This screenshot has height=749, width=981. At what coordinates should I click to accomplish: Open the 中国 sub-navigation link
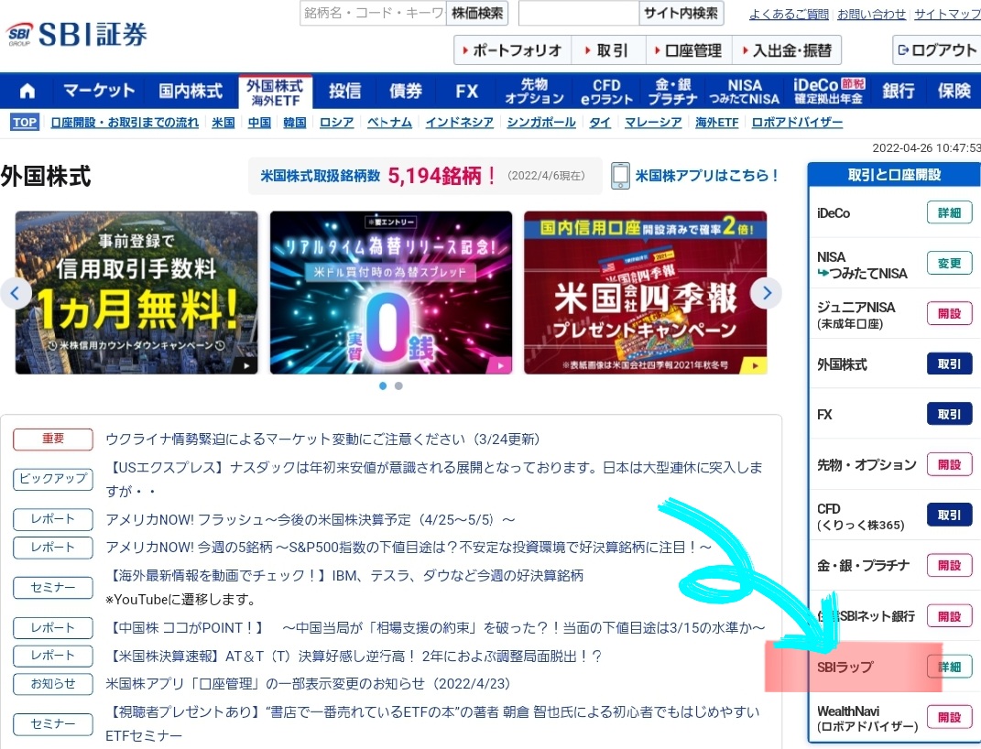259,123
